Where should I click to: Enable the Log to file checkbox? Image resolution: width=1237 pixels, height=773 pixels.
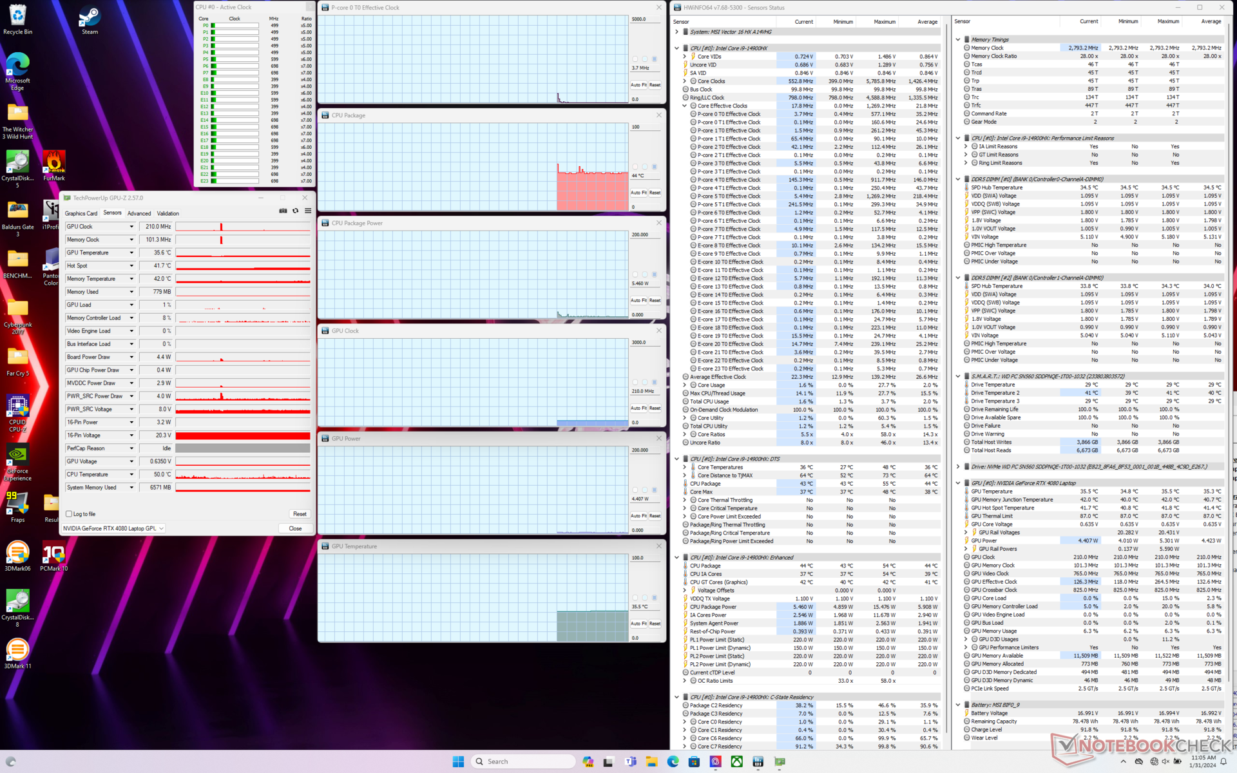pyautogui.click(x=69, y=514)
